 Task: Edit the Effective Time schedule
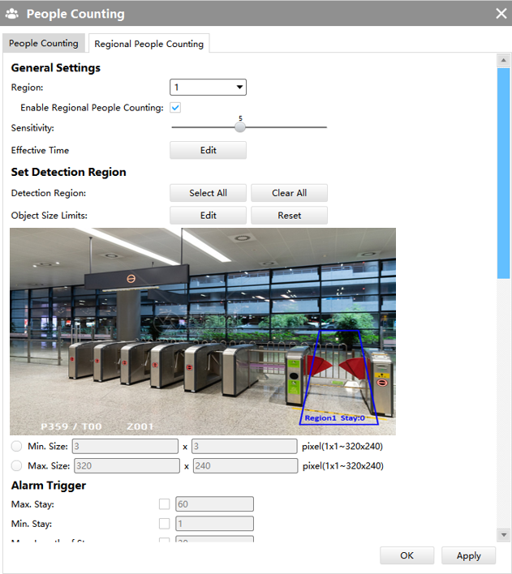click(x=208, y=150)
